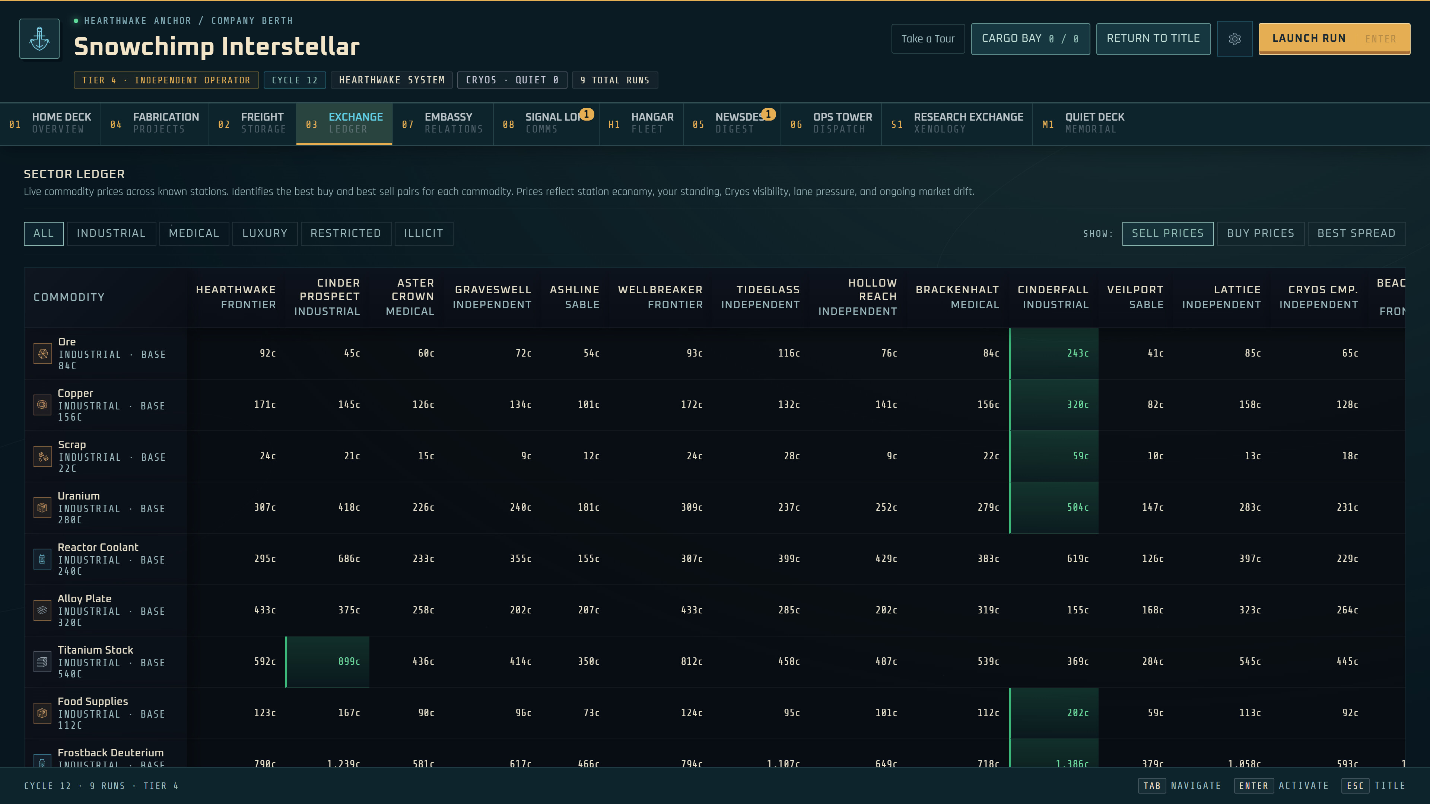
Task: Show Sell Prices view
Action: pyautogui.click(x=1168, y=234)
